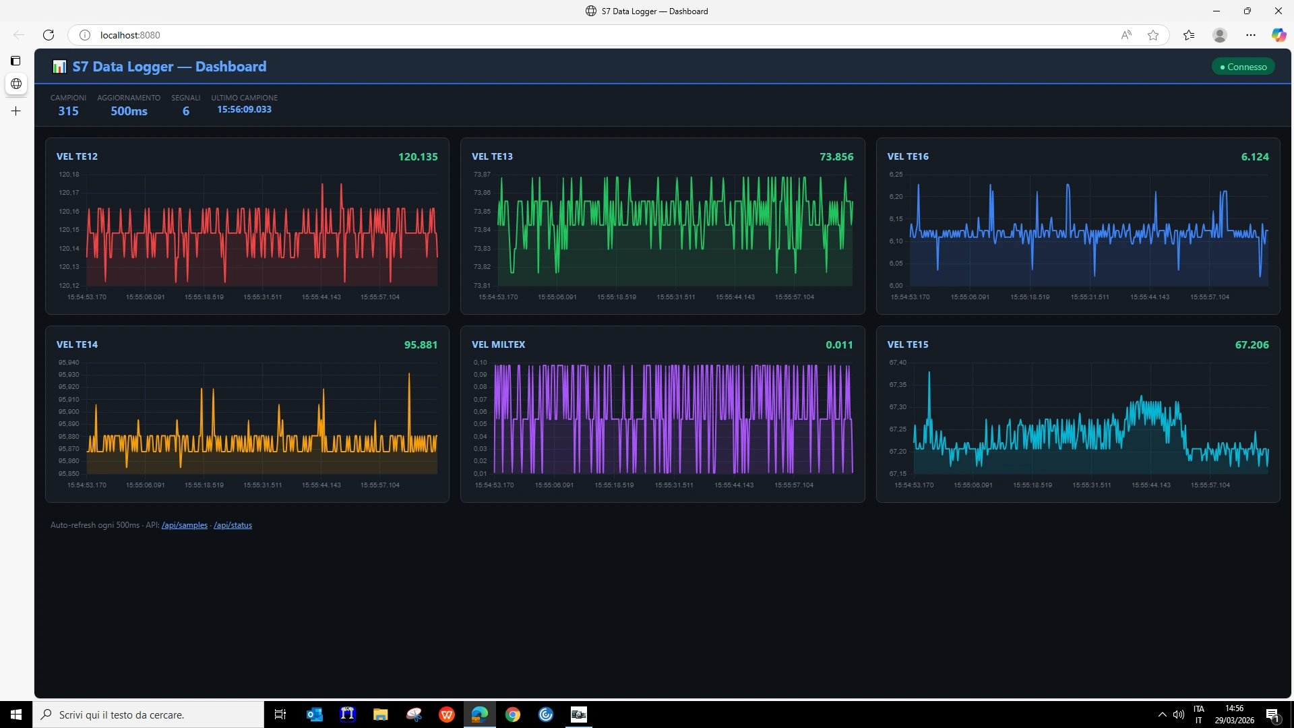Open Task View on the taskbar
Image resolution: width=1294 pixels, height=728 pixels.
(280, 715)
